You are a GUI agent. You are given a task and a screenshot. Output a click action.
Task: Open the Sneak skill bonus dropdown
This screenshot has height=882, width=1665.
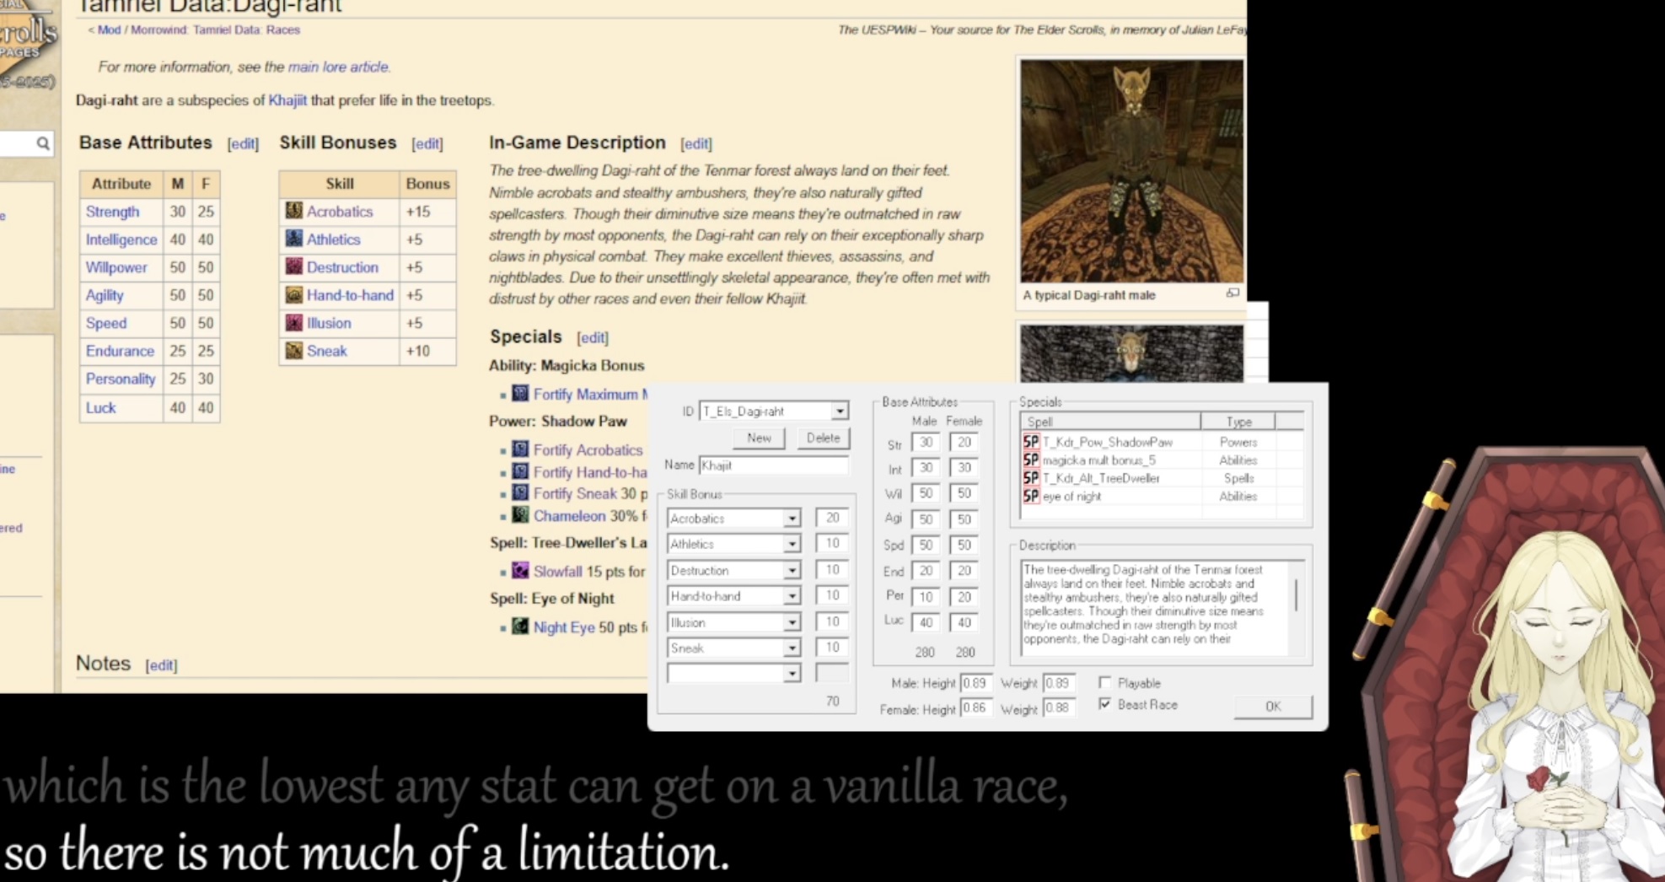[x=792, y=648]
